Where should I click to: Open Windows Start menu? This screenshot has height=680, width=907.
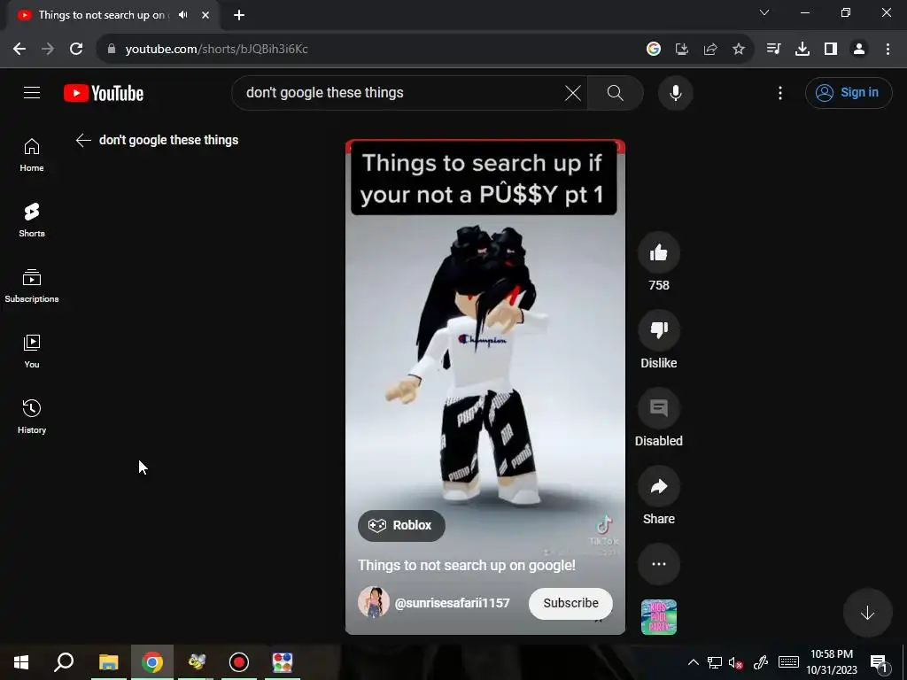21,662
